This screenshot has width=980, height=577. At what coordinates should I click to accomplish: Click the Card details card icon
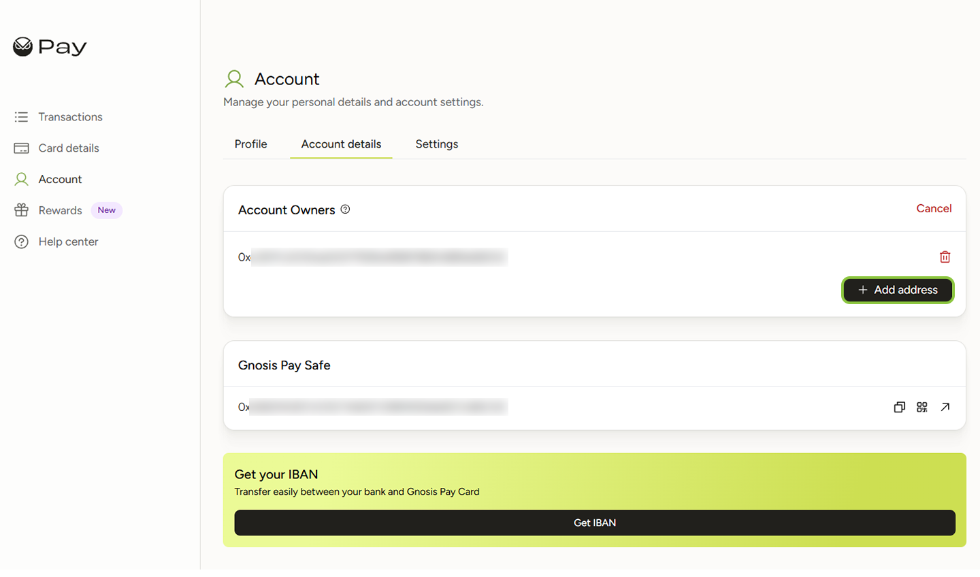coord(21,148)
